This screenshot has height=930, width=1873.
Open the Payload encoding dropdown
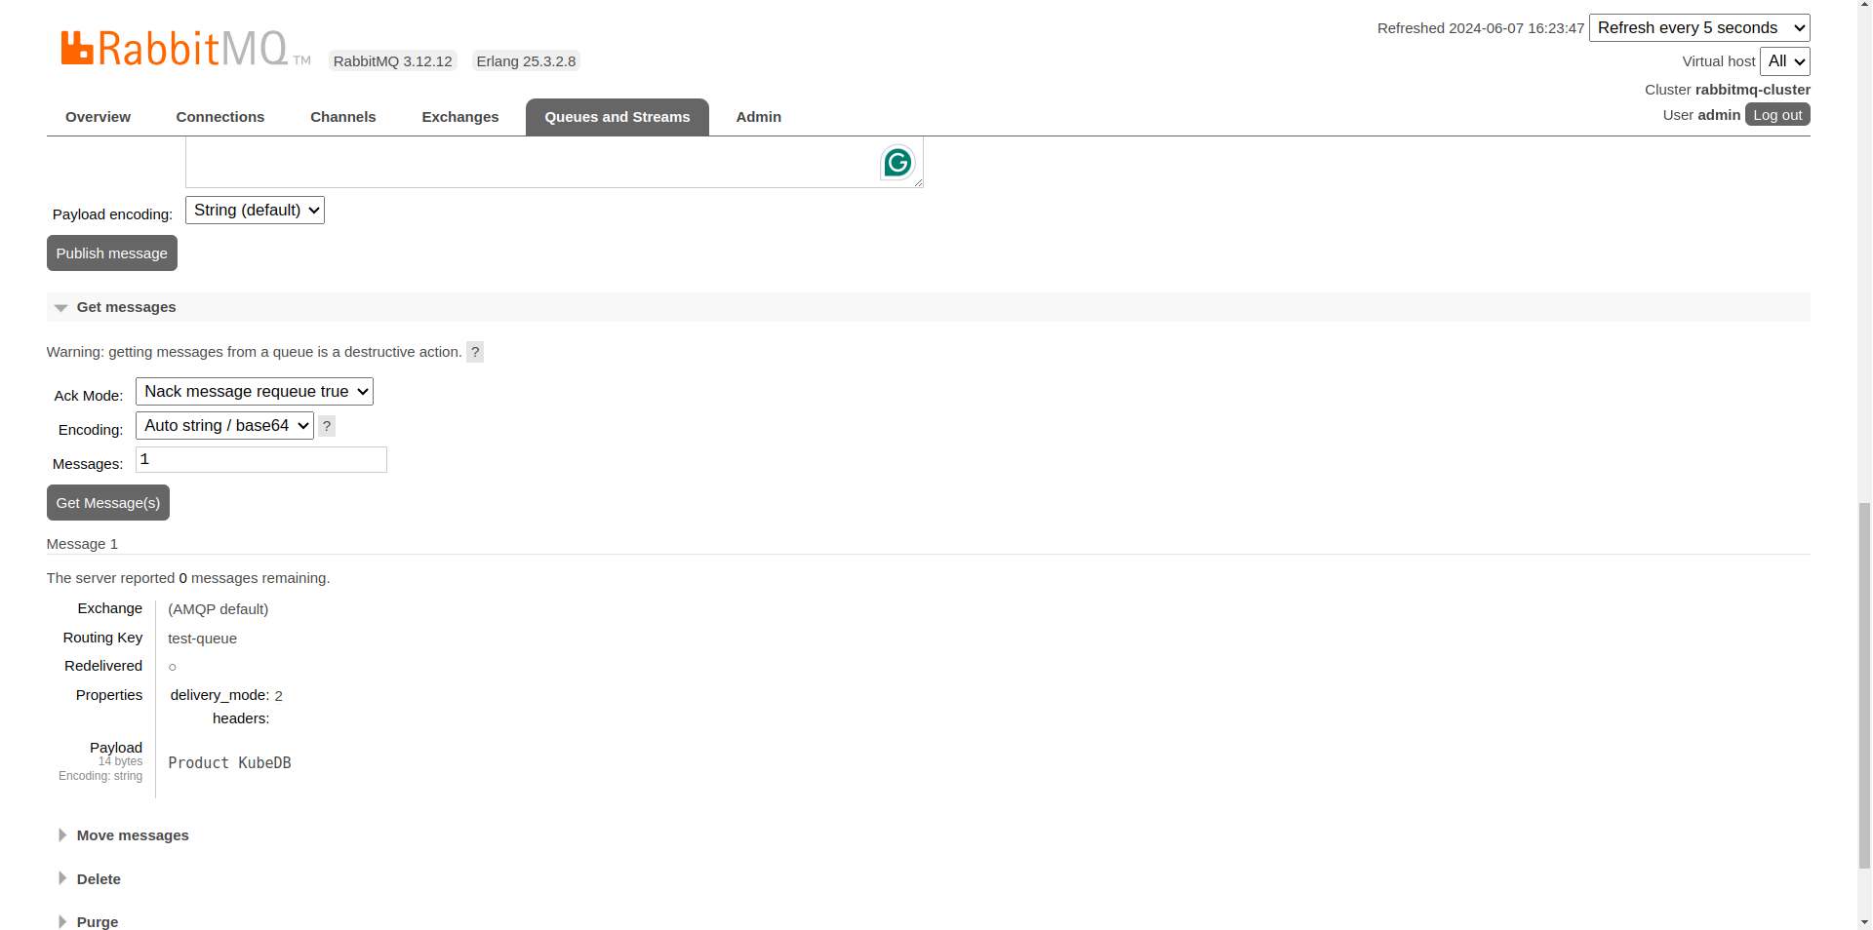click(x=255, y=211)
